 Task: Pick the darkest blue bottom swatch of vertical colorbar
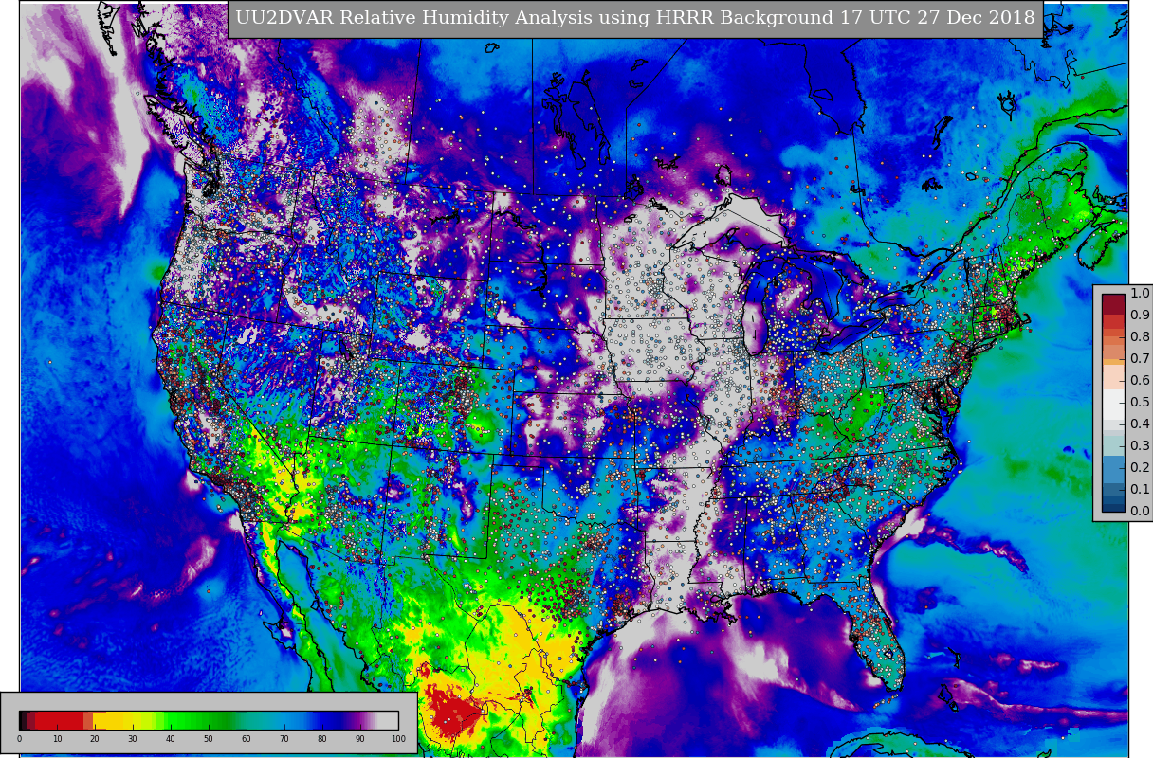coord(1113,507)
